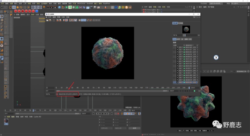The width and height of the screenshot is (250, 136).
Task: Click the Render View clapperboard icon
Action: (48, 7)
